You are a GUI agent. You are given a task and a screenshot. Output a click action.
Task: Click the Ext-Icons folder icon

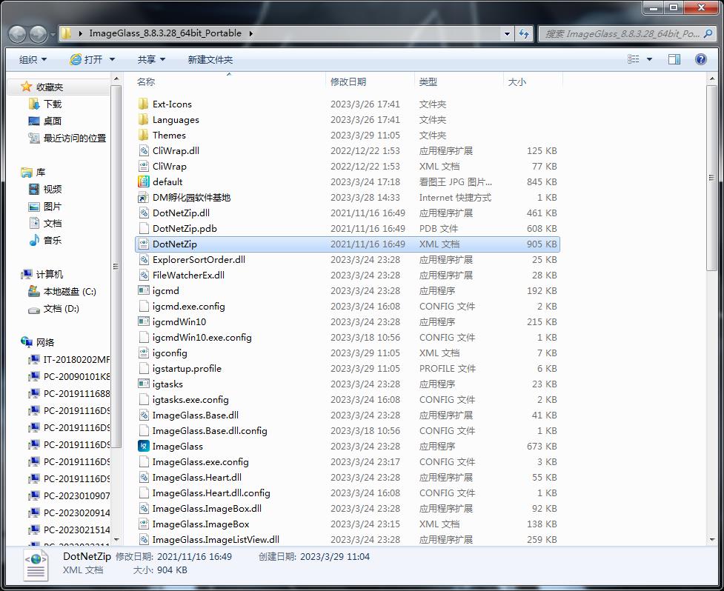click(x=144, y=104)
